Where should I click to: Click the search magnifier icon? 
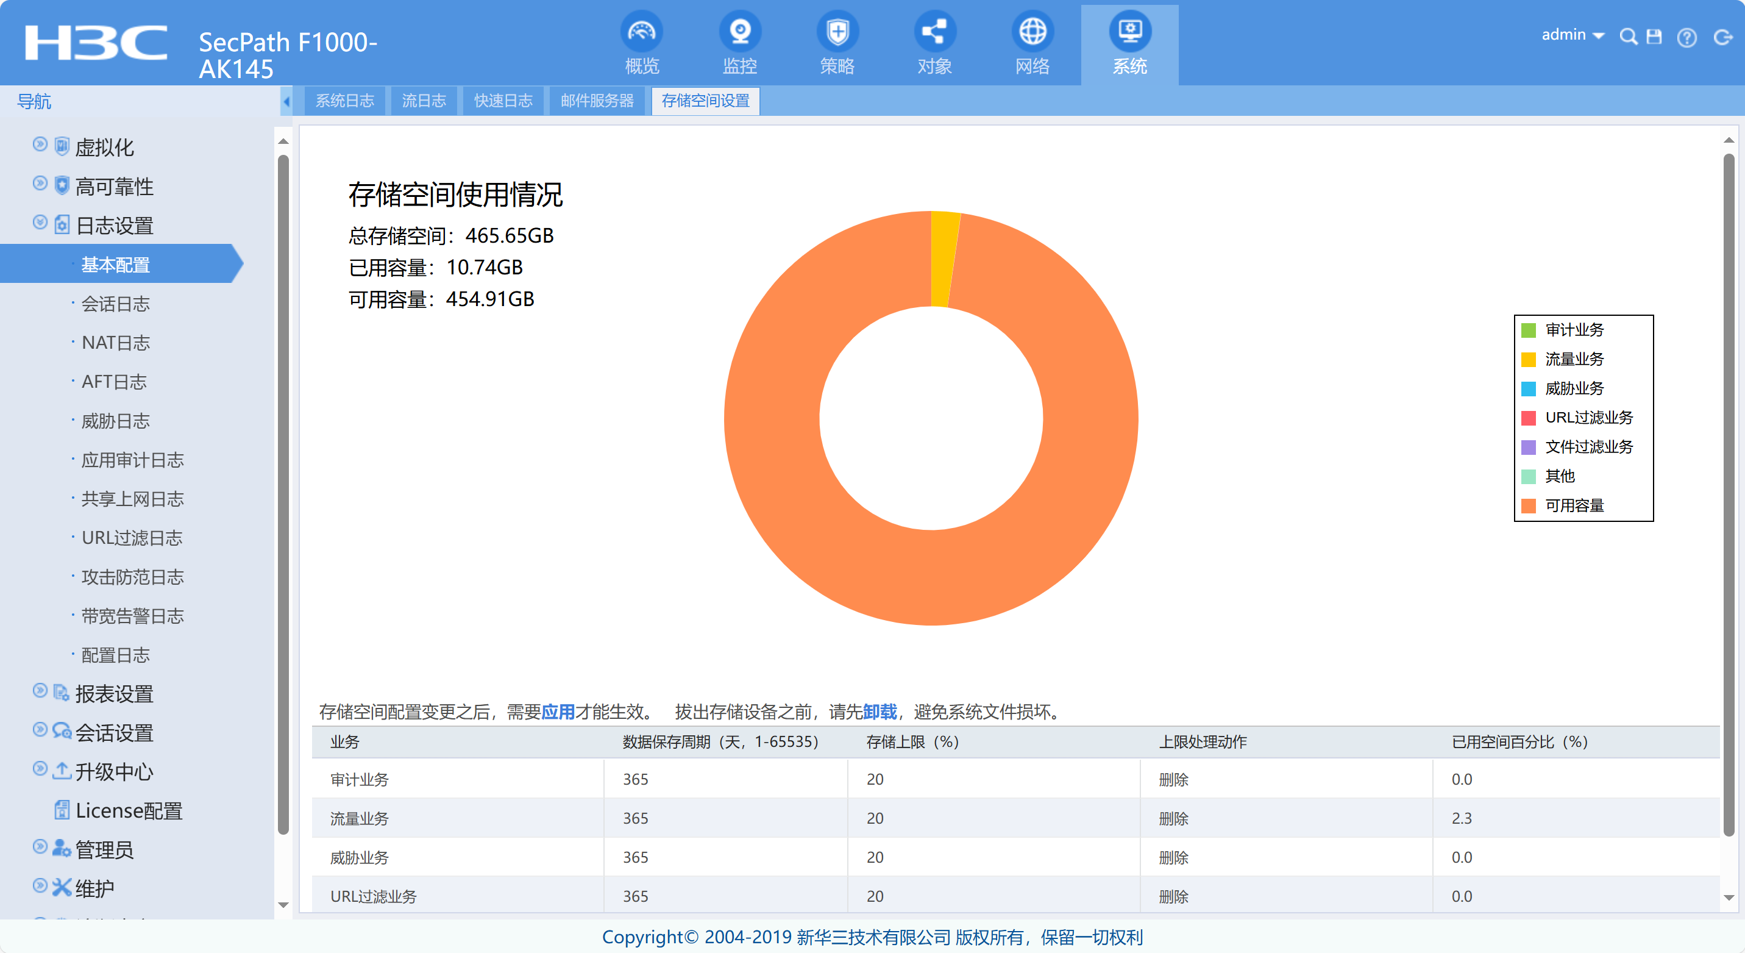(1628, 37)
